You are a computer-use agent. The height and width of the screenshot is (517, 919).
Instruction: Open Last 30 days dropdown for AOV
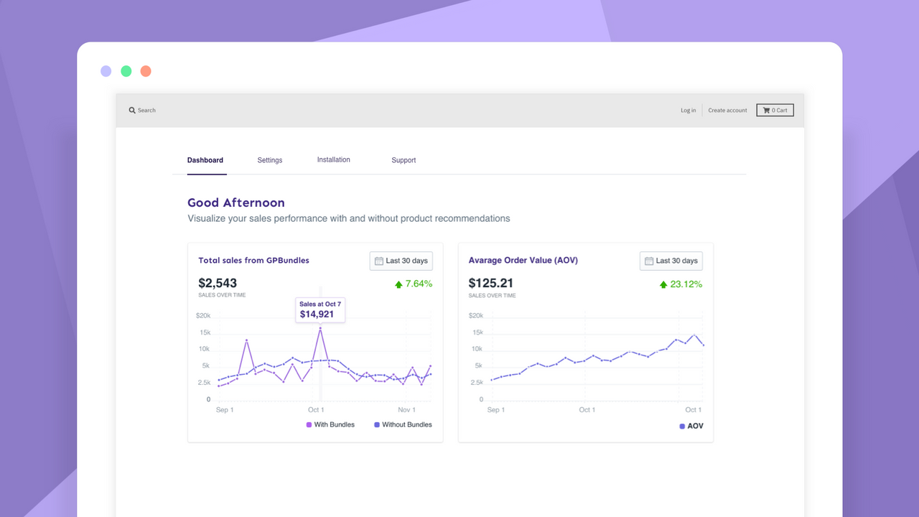point(671,261)
